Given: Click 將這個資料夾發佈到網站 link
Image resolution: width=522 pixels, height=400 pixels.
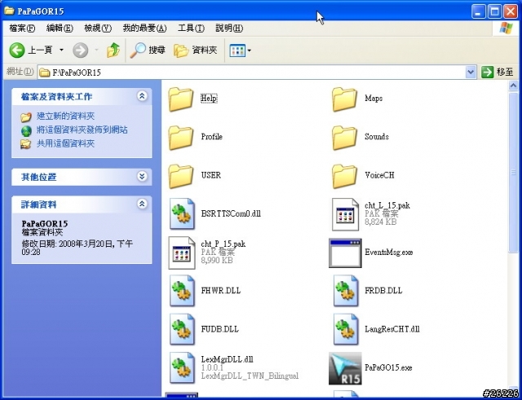Looking at the screenshot, I should (x=82, y=130).
